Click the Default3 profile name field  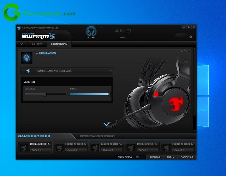coord(112,150)
